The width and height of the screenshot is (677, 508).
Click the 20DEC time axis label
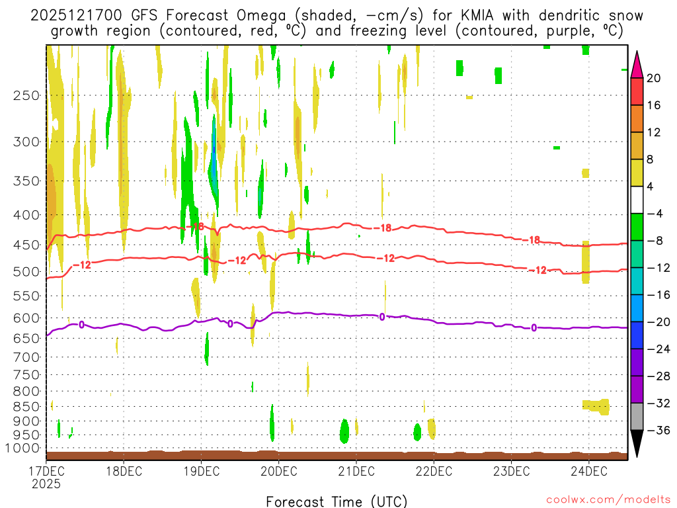279,471
